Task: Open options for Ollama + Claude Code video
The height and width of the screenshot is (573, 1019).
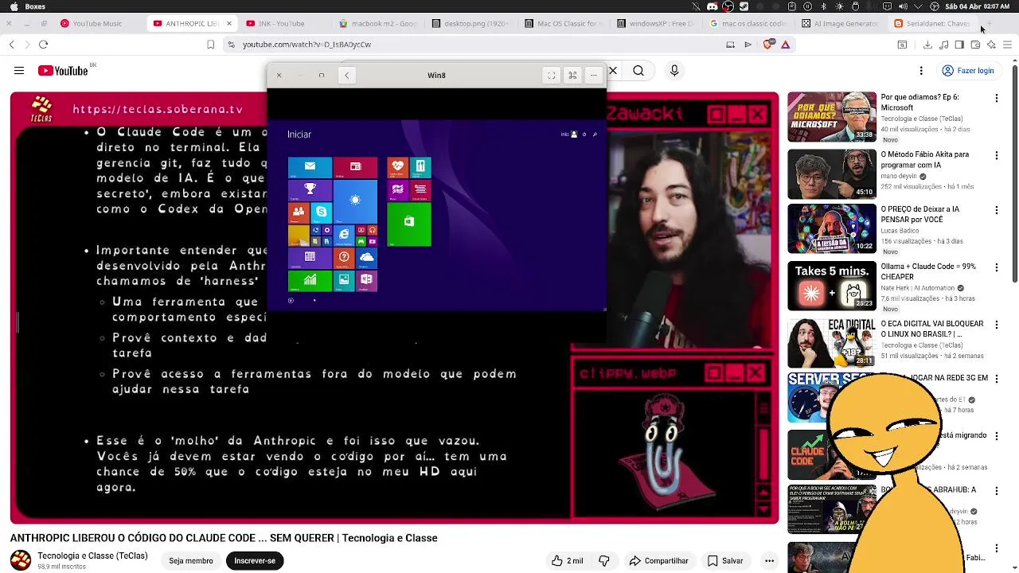Action: 996,268
